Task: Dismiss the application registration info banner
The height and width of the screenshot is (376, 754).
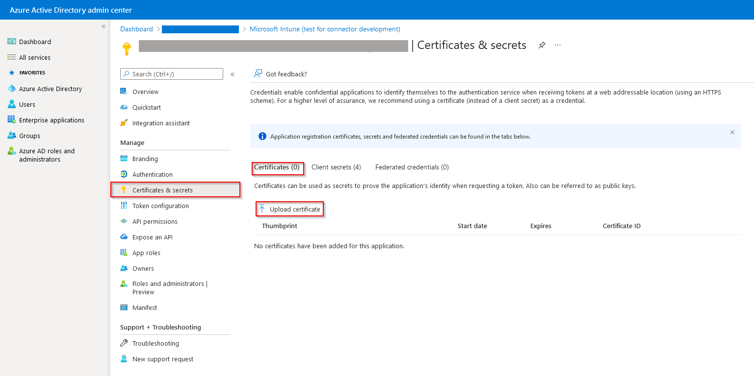Action: click(732, 132)
